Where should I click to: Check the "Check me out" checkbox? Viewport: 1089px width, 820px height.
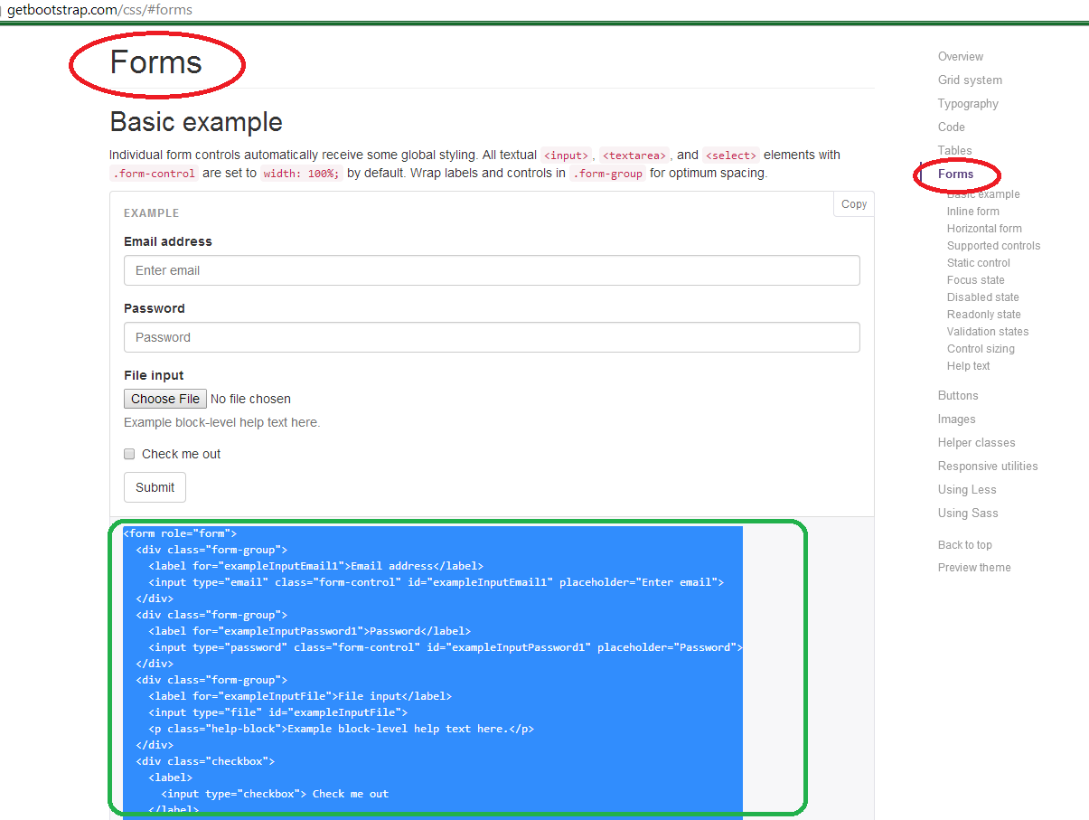point(129,454)
